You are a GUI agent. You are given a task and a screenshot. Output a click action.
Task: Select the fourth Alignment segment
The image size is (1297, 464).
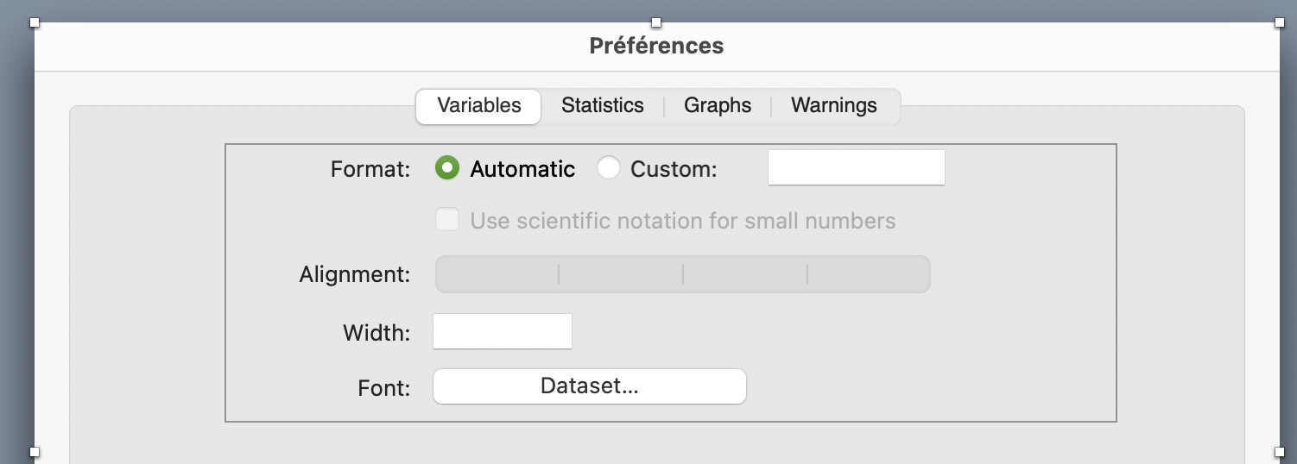(869, 274)
